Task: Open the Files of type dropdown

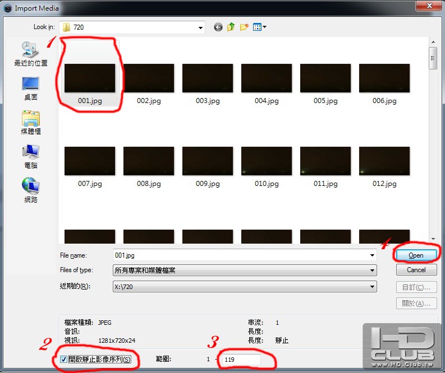Action: [x=245, y=270]
